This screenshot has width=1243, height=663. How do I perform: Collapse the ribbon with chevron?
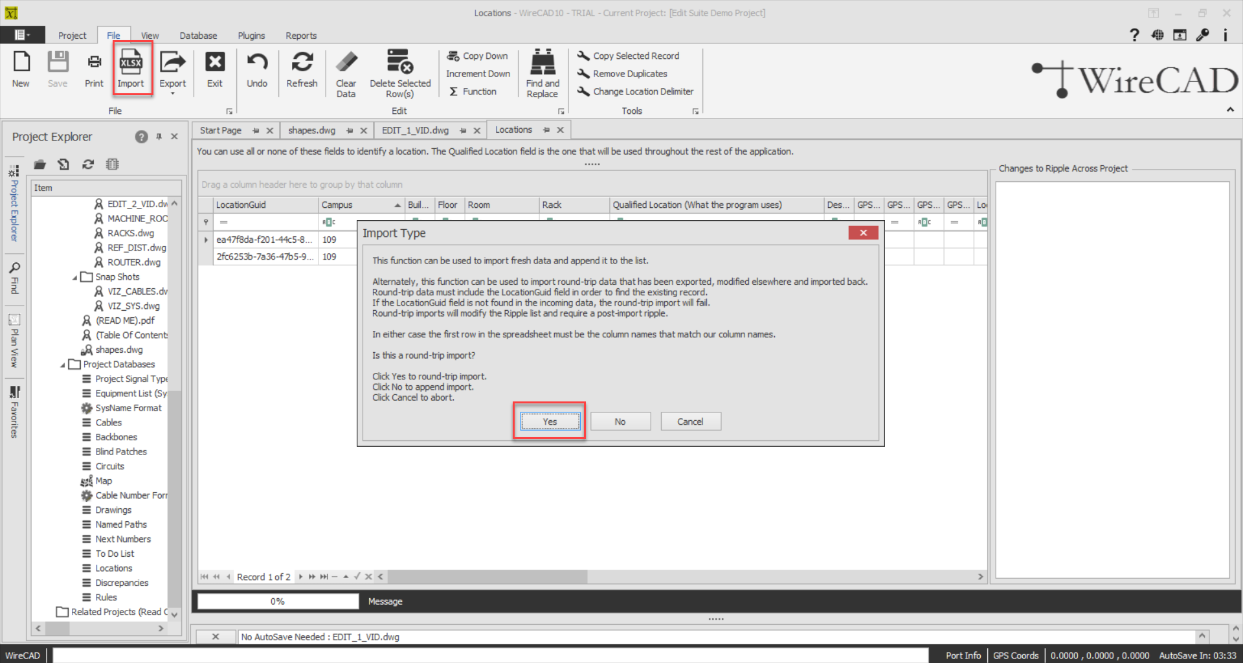1230,110
